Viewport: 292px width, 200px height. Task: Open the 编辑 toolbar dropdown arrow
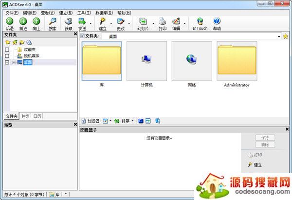(x=185, y=23)
